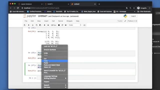Bookmark this page with the star icon

pyautogui.click(x=134, y=8)
